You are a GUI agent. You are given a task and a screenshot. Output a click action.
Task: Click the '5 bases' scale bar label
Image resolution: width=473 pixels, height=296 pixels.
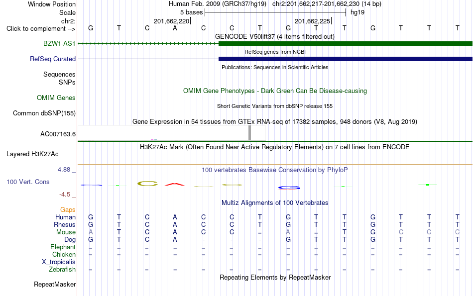[x=191, y=12]
